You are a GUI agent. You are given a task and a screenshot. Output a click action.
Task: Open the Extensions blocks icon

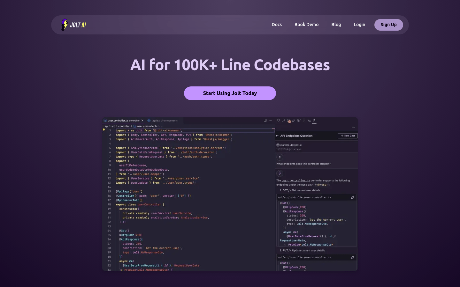[x=299, y=121]
